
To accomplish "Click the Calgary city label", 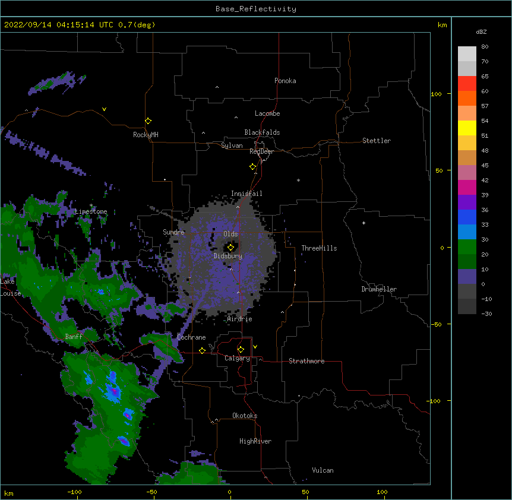I will coord(237,358).
